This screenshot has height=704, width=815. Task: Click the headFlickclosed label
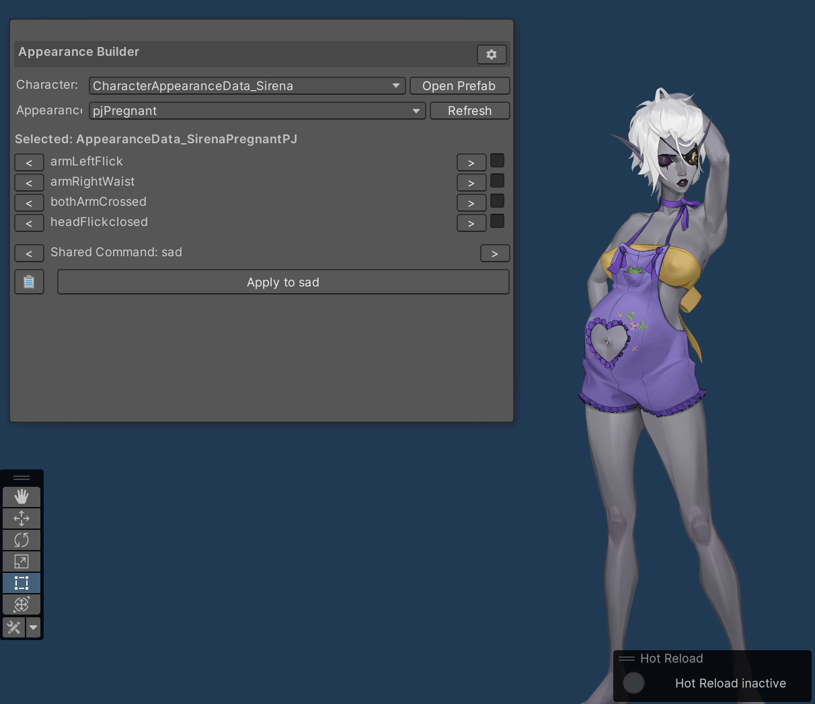(x=99, y=222)
